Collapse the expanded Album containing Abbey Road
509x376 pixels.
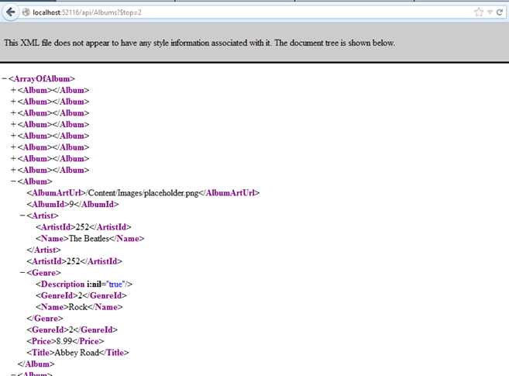coord(13,181)
